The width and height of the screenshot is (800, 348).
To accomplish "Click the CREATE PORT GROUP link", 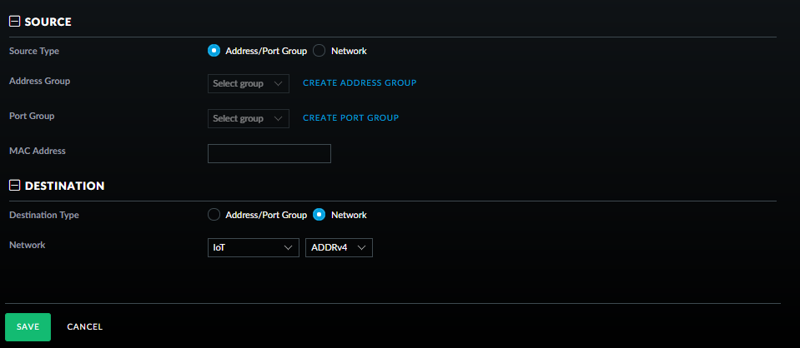I will 350,118.
